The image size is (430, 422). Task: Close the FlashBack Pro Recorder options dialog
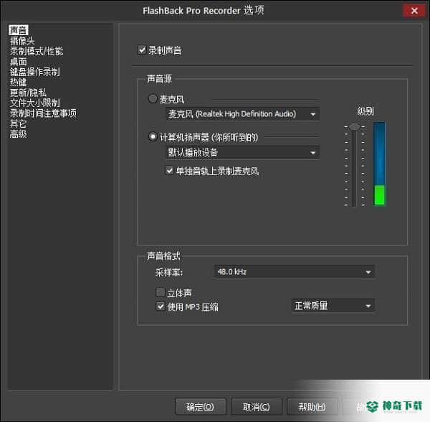[x=414, y=11]
